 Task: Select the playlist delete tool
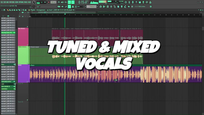click(x=12, y=10)
